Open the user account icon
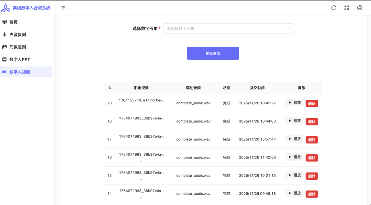The width and height of the screenshot is (371, 205). tap(360, 8)
